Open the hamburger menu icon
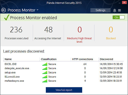This screenshot has height=95, width=128. pyautogui.click(x=119, y=10)
